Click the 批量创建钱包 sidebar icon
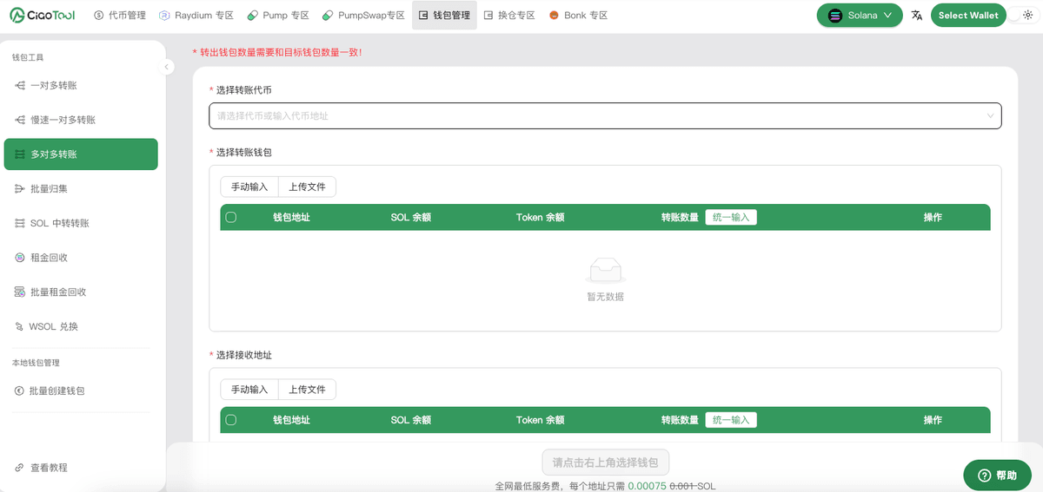 pyautogui.click(x=20, y=390)
